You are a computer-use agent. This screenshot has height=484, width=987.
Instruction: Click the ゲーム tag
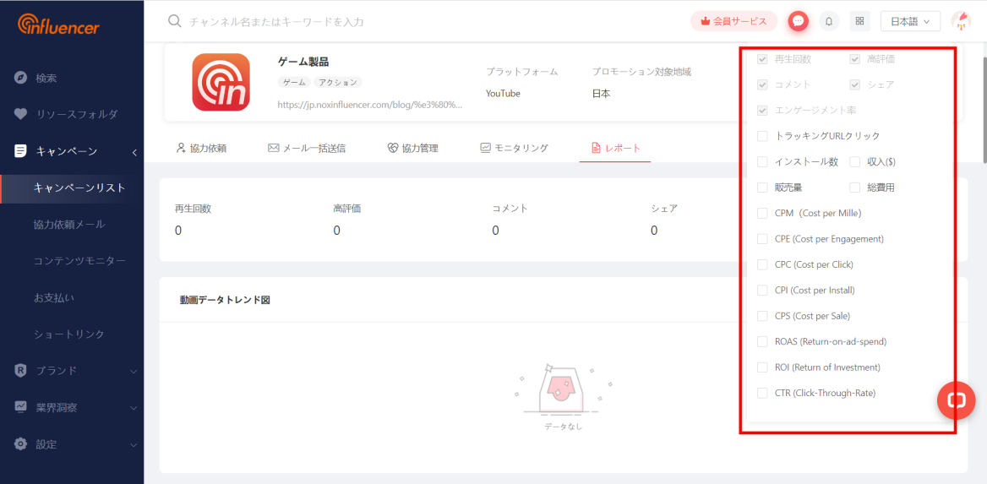(294, 83)
